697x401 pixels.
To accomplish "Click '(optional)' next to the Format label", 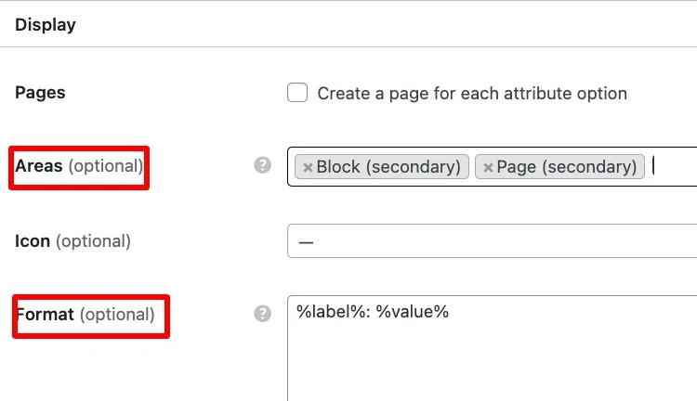I will pyautogui.click(x=117, y=315).
